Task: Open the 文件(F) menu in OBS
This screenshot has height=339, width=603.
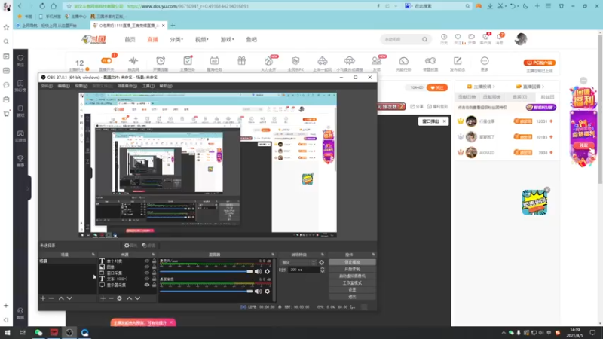Action: [47, 86]
